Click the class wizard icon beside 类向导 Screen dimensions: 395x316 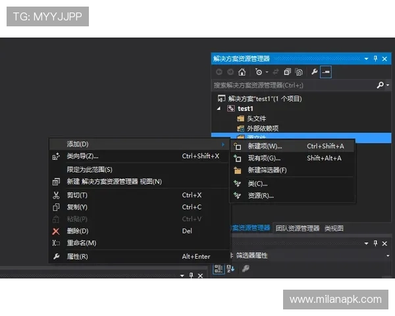tap(56, 157)
